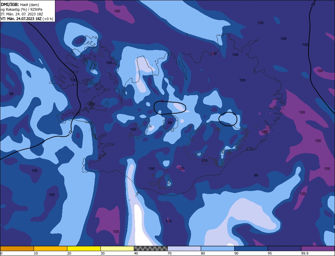Select the lavender 70–80 legend swatch
335x256 pixels.
[184, 248]
